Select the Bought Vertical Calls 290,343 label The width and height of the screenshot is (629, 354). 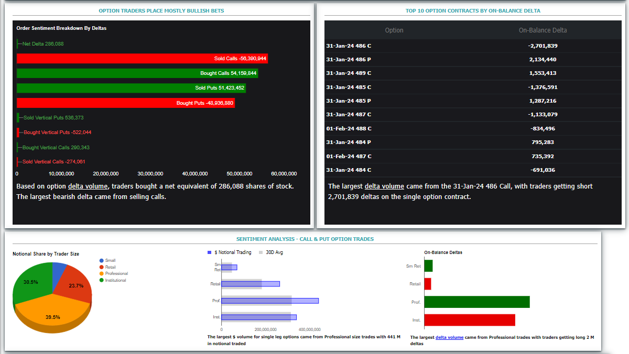[56, 148]
